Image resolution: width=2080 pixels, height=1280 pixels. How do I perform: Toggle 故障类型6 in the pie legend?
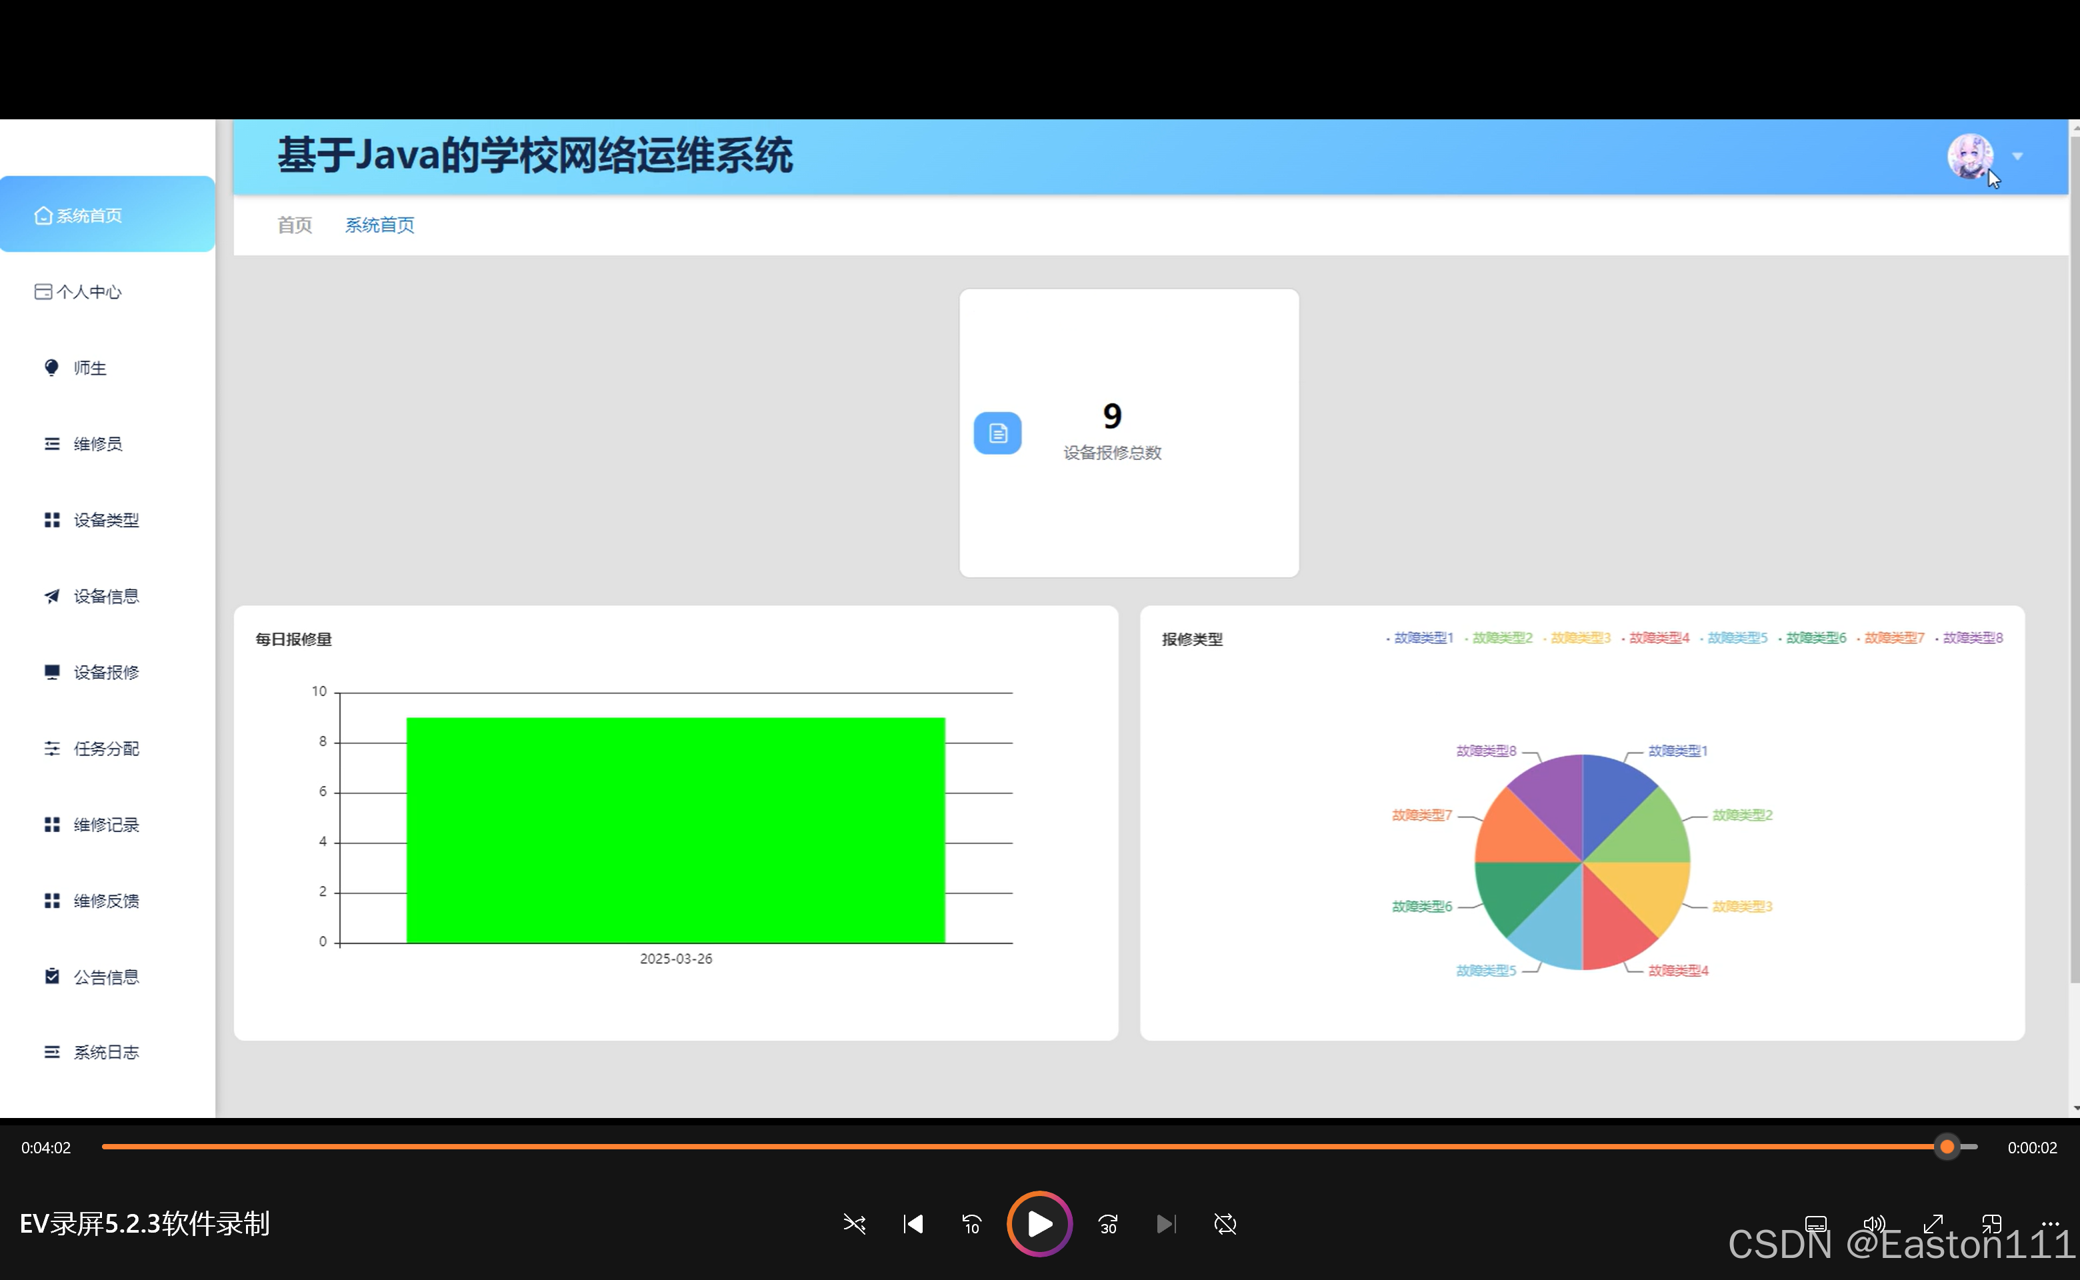(x=1813, y=638)
